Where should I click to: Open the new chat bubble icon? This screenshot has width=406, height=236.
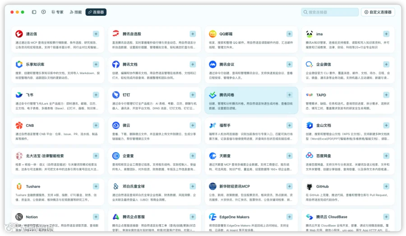43,12
